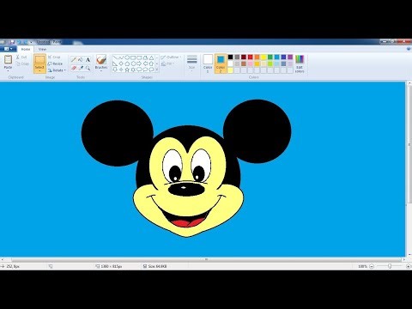Choose the Left arrow shape

[145, 64]
